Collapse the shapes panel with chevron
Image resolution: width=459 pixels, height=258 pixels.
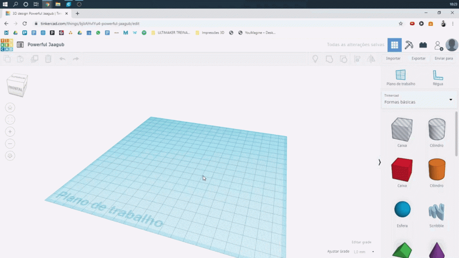pyautogui.click(x=379, y=162)
